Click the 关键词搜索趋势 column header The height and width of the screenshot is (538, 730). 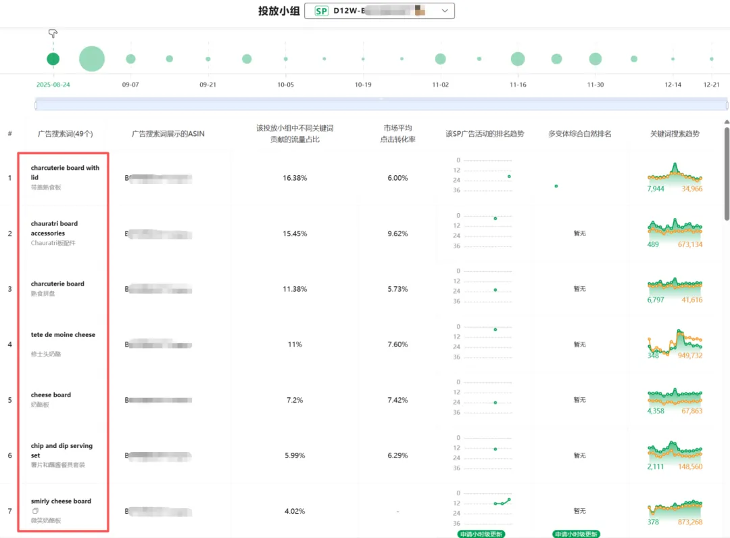point(675,134)
